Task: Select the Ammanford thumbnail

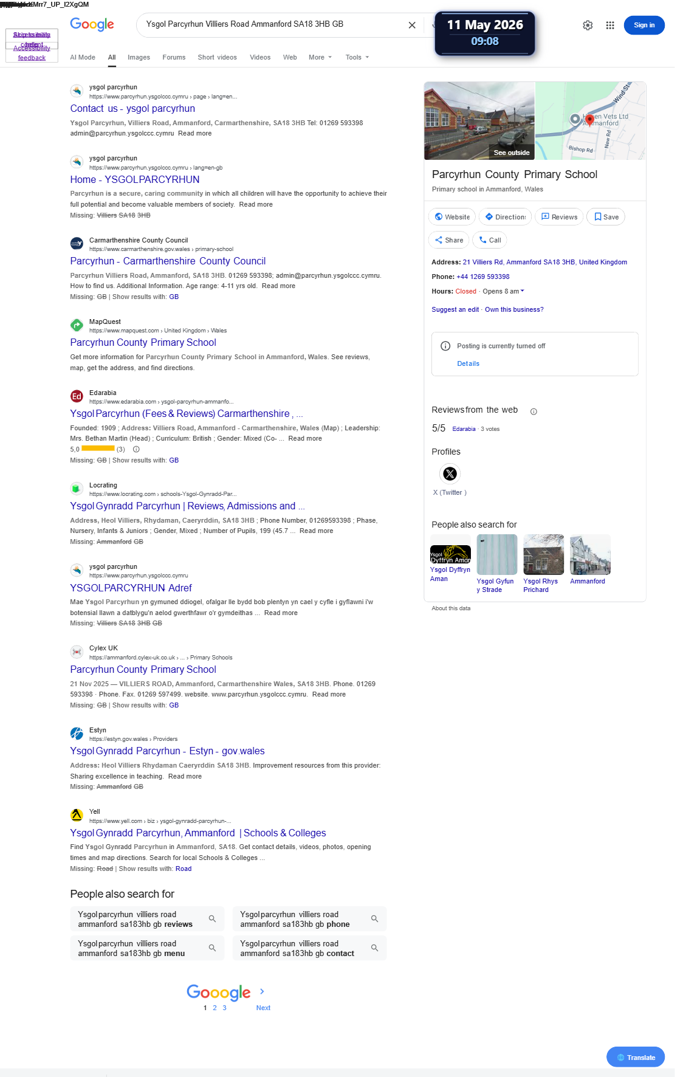Action: point(590,555)
